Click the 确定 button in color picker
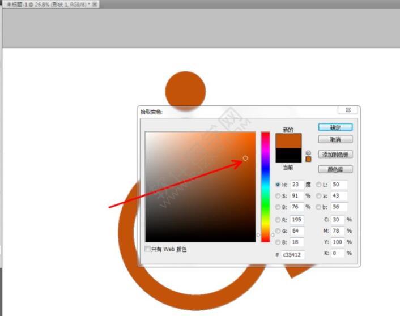The image size is (400, 316). click(x=335, y=127)
